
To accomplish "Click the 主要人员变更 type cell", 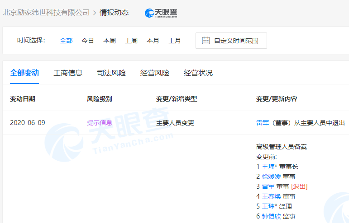I will point(175,123).
